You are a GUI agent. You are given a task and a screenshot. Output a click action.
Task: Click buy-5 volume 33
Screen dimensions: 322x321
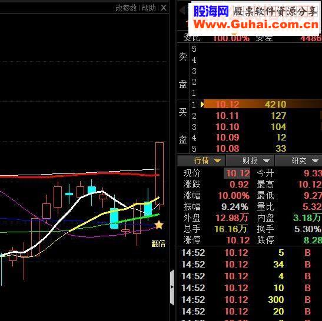pos(281,149)
